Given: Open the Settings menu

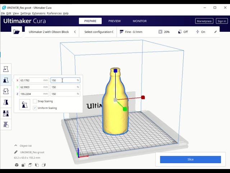Looking at the screenshot, I should [x=26, y=13].
